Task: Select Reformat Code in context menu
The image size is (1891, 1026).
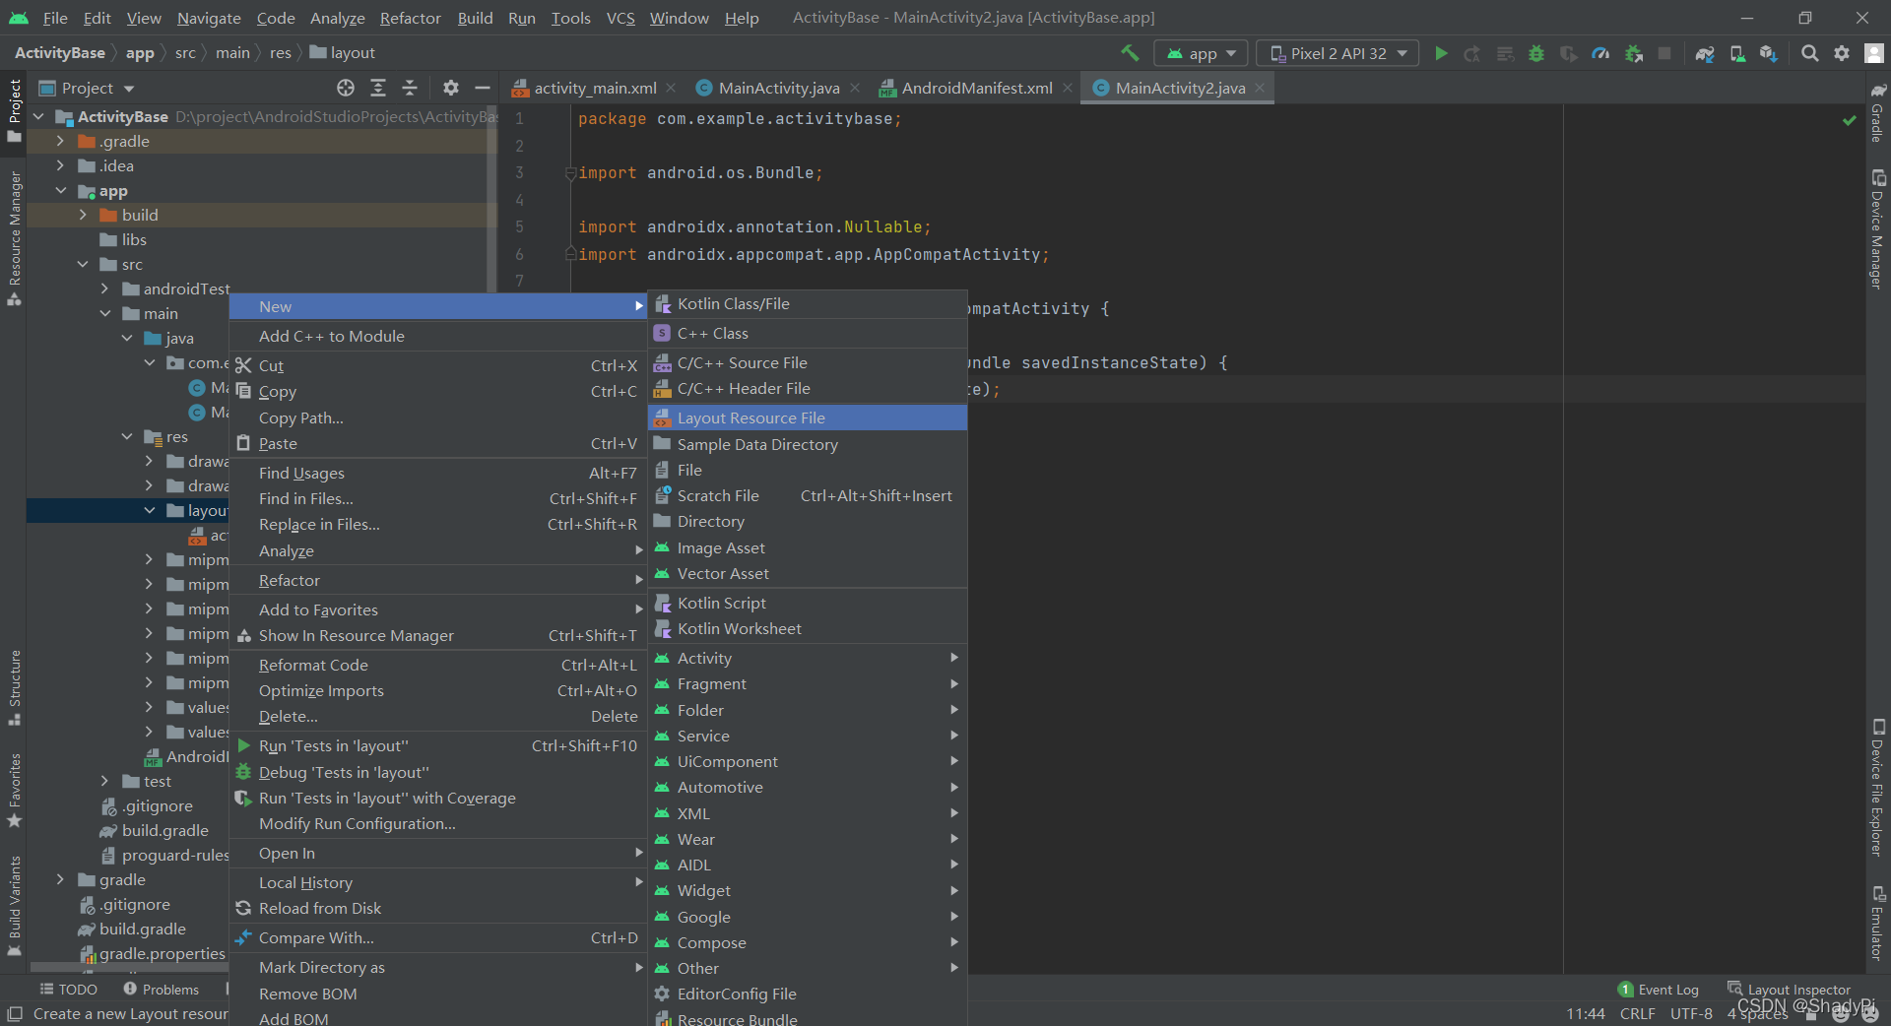Action: (438, 665)
